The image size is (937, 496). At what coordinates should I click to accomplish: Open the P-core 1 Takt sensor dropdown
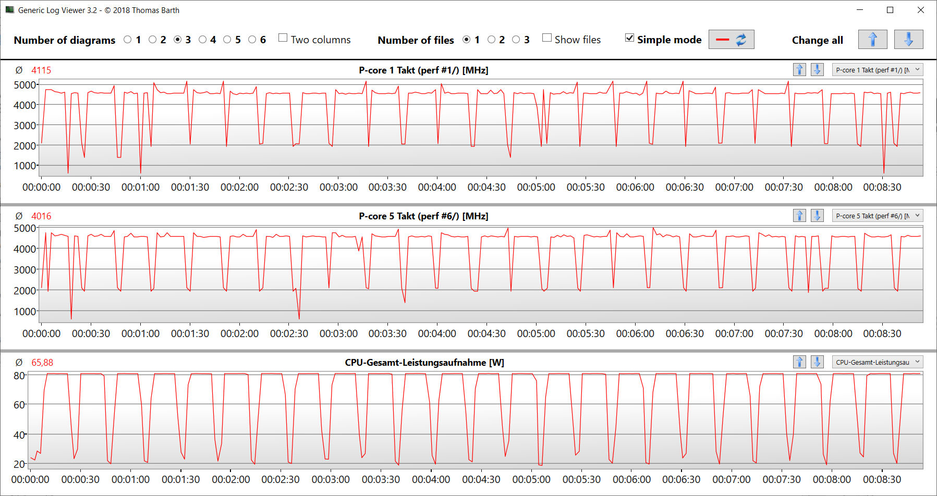click(877, 70)
